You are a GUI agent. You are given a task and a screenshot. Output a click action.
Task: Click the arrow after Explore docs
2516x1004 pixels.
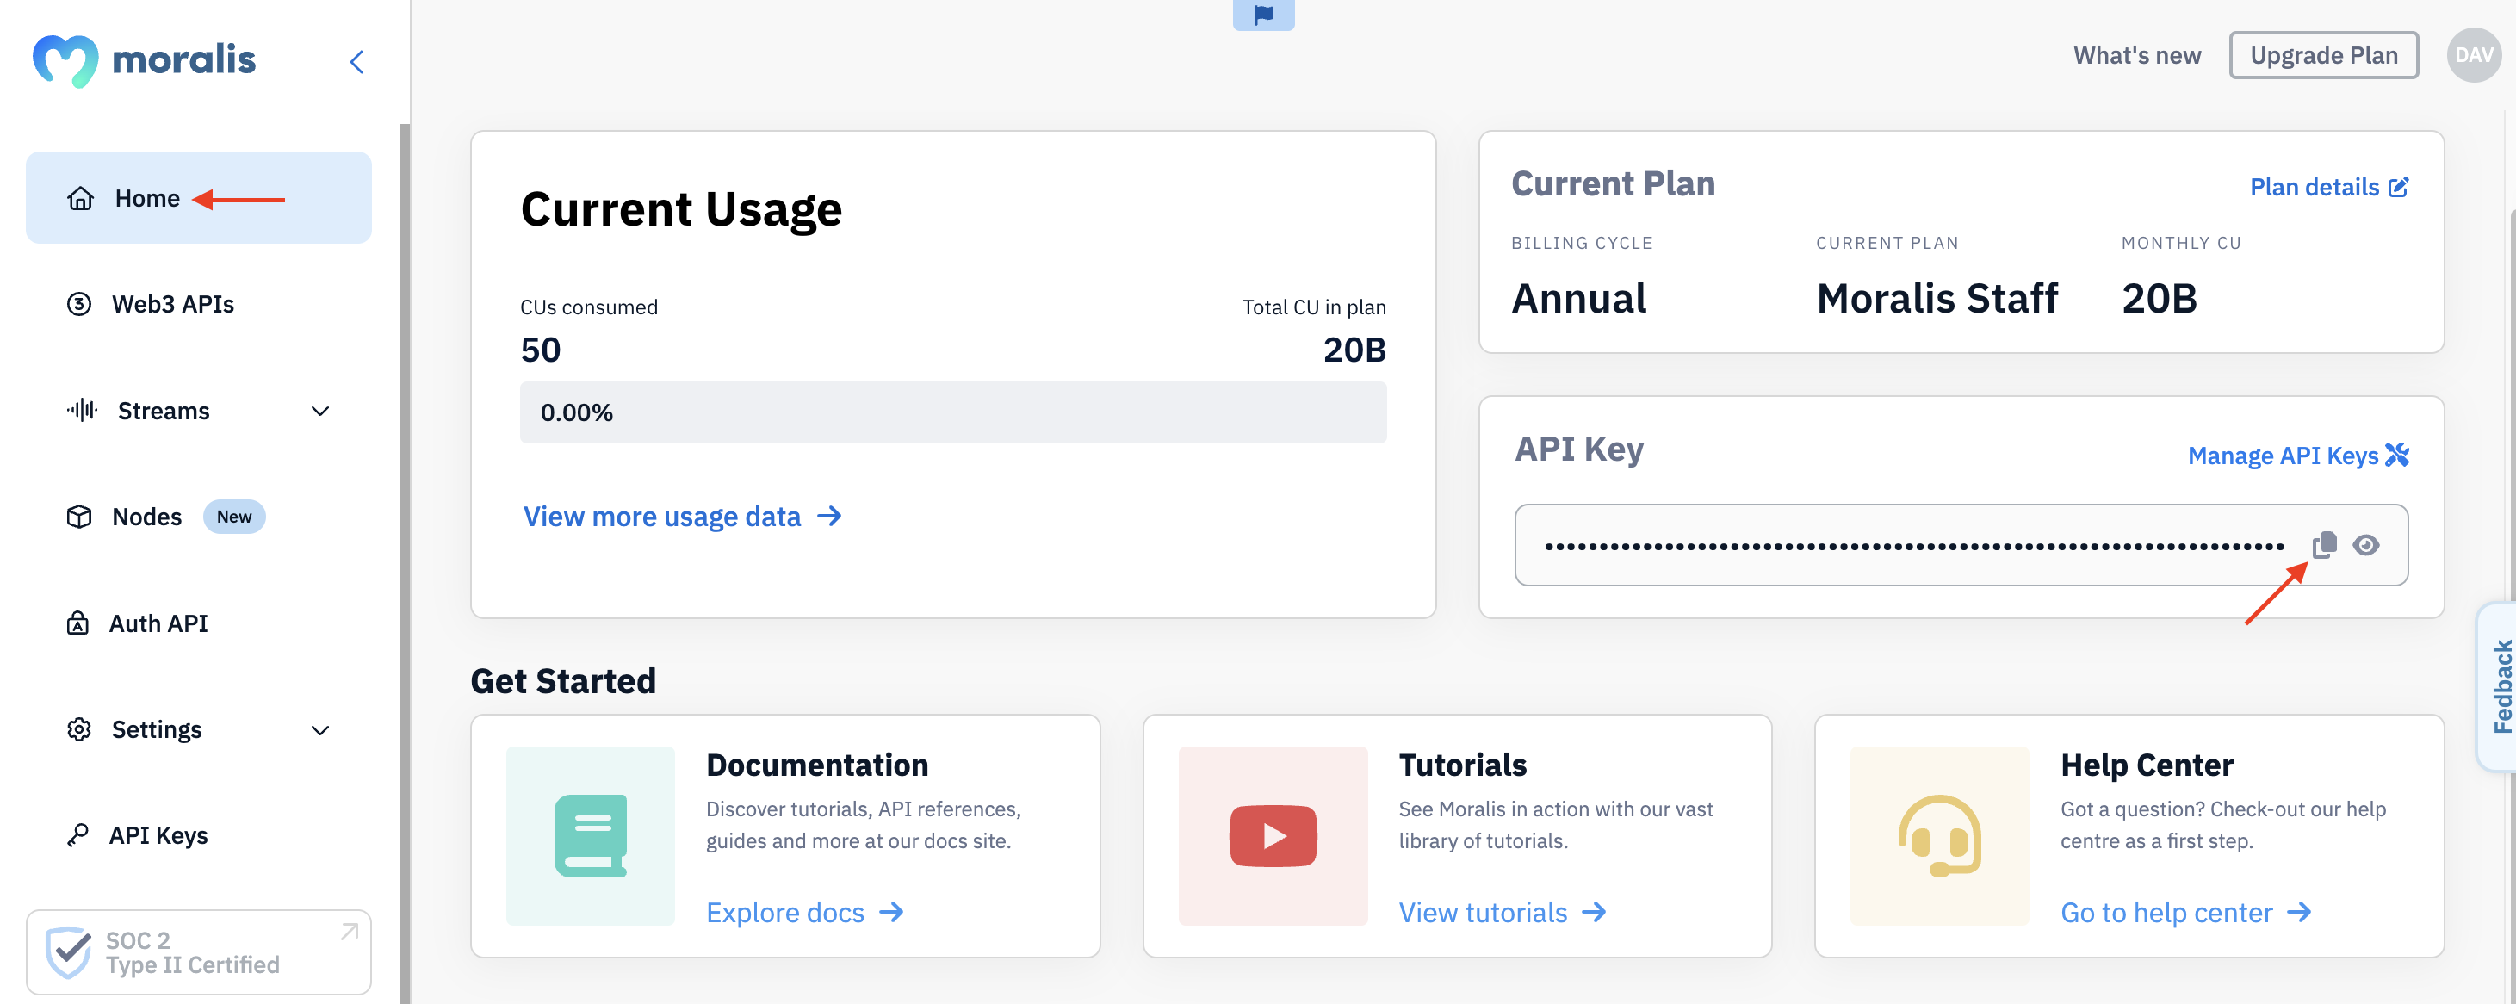coord(890,911)
